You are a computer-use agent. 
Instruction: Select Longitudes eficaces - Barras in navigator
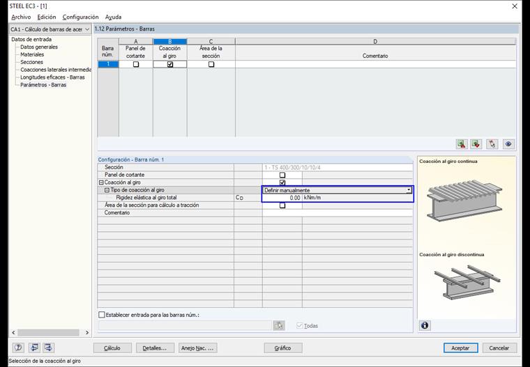tap(52, 77)
